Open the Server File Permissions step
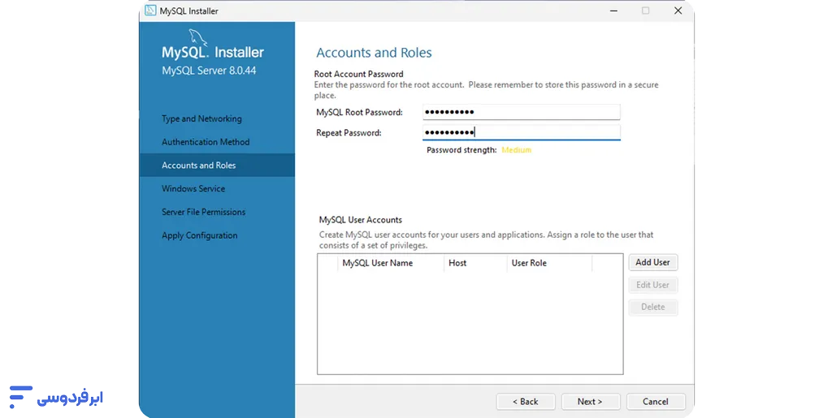Viewport: 832px width, 418px height. tap(203, 212)
